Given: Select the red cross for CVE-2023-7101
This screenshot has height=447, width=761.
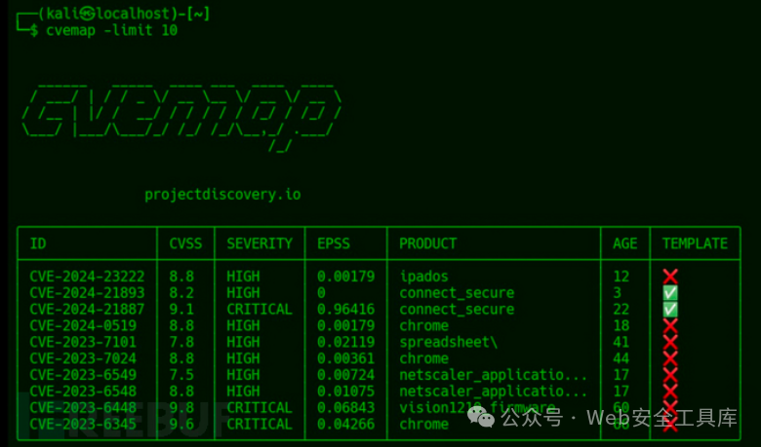Looking at the screenshot, I should pos(670,343).
